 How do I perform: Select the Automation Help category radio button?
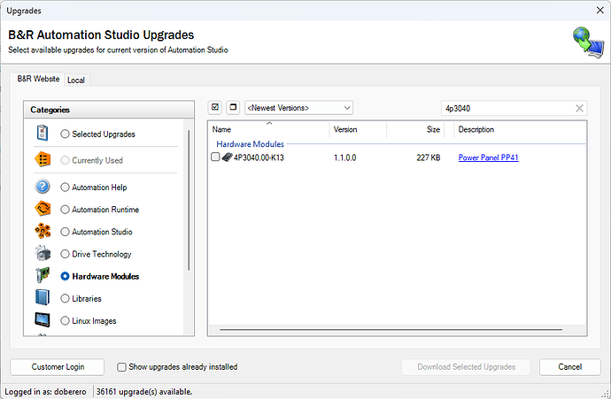65,188
